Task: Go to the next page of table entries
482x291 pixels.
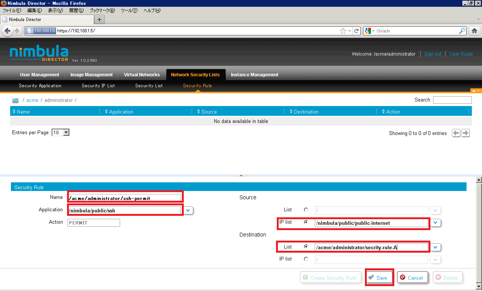Action: click(465, 133)
